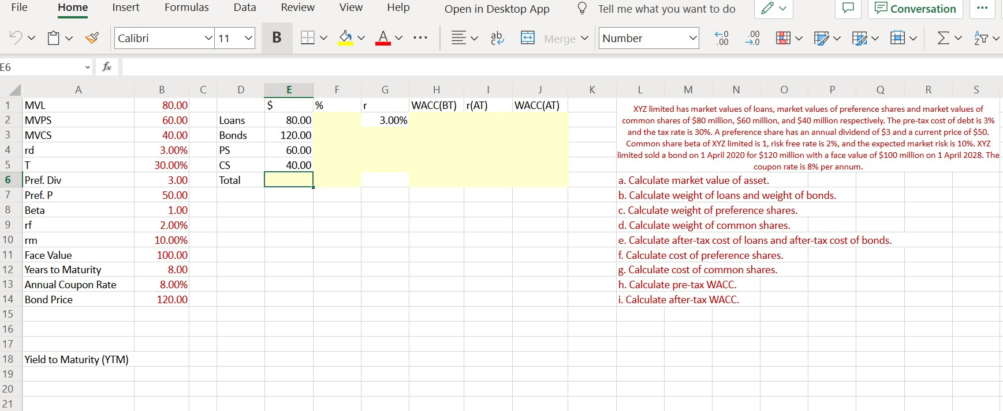Screen dimensions: 1003x411
Task: Select cell E3 with 120.00
Action: pyautogui.click(x=289, y=135)
